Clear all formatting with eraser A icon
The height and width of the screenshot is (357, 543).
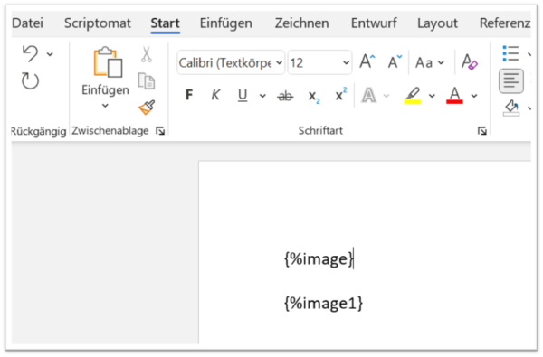click(x=470, y=62)
